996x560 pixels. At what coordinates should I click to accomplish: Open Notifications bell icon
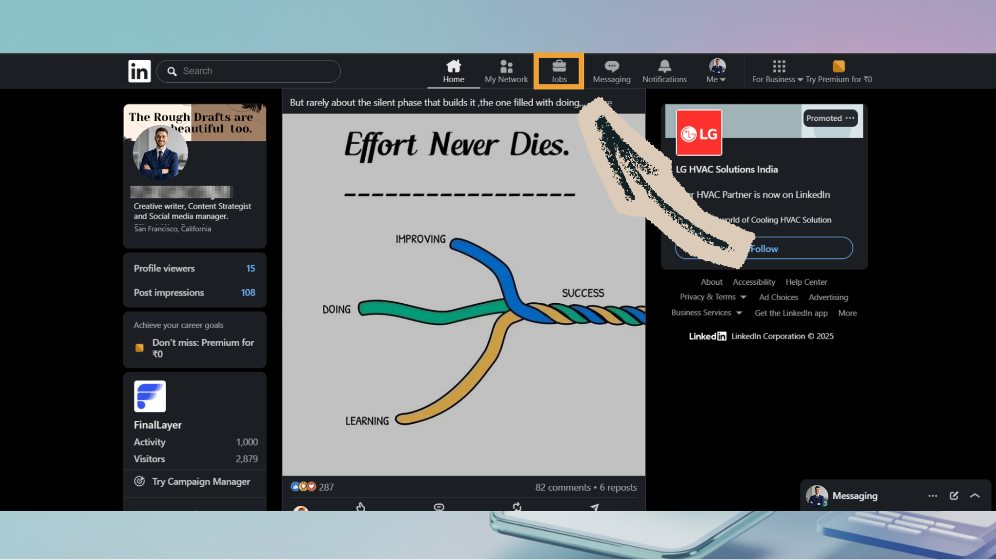click(664, 66)
